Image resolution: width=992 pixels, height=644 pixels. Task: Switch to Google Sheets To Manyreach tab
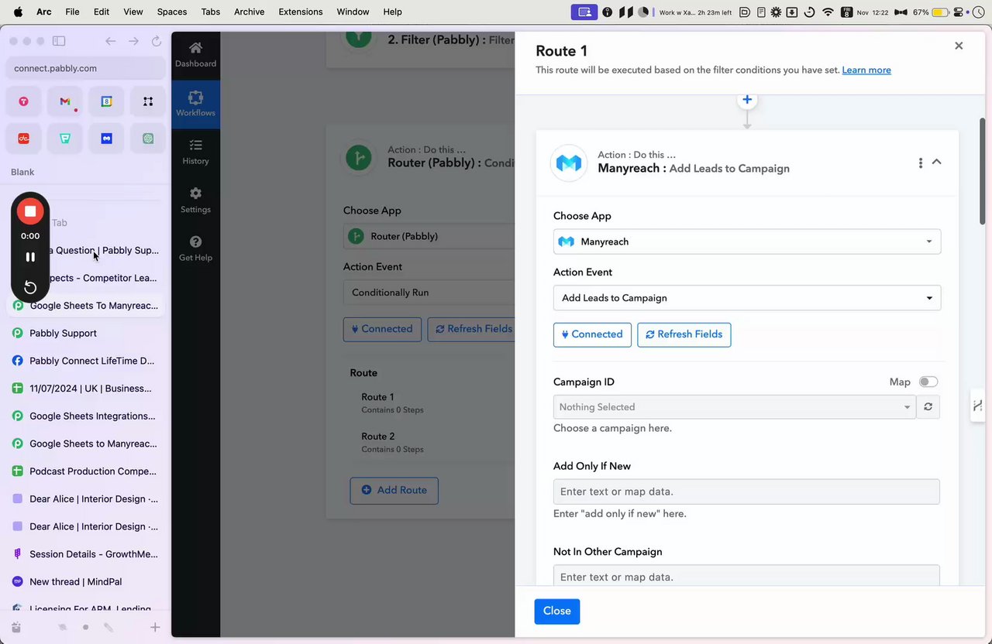coord(85,306)
